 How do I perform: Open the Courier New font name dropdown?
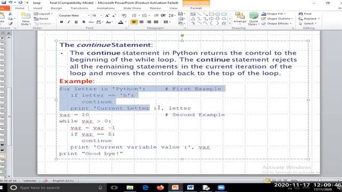tap(89, 15)
